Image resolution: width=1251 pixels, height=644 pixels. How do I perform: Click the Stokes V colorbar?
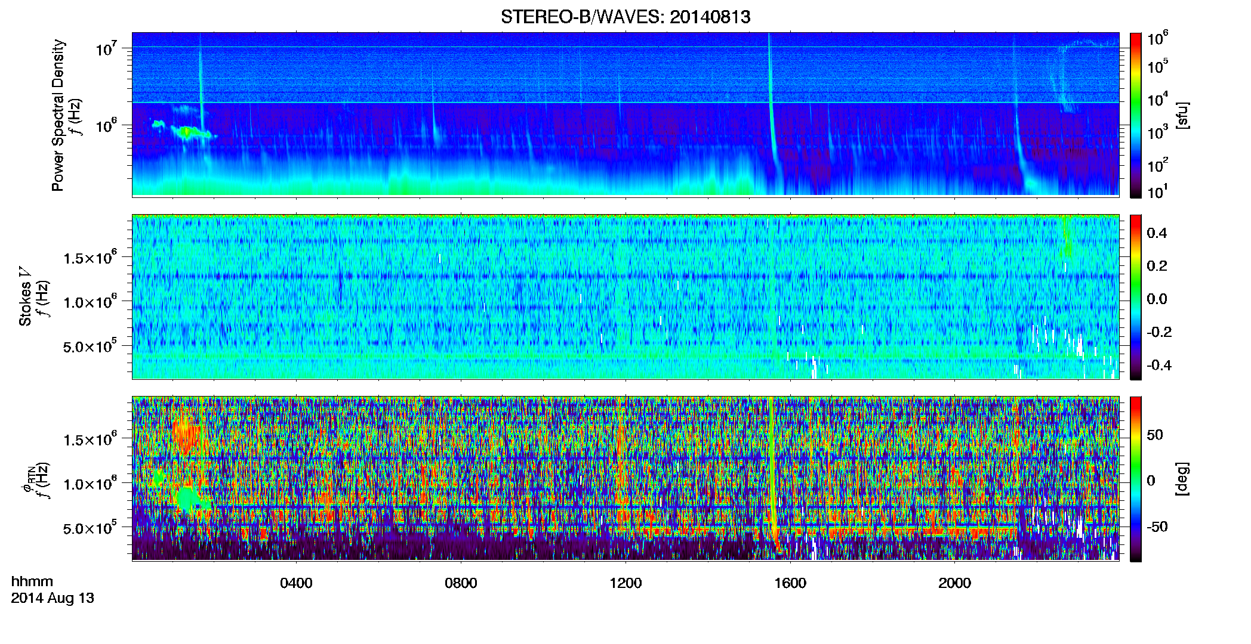click(x=1135, y=297)
